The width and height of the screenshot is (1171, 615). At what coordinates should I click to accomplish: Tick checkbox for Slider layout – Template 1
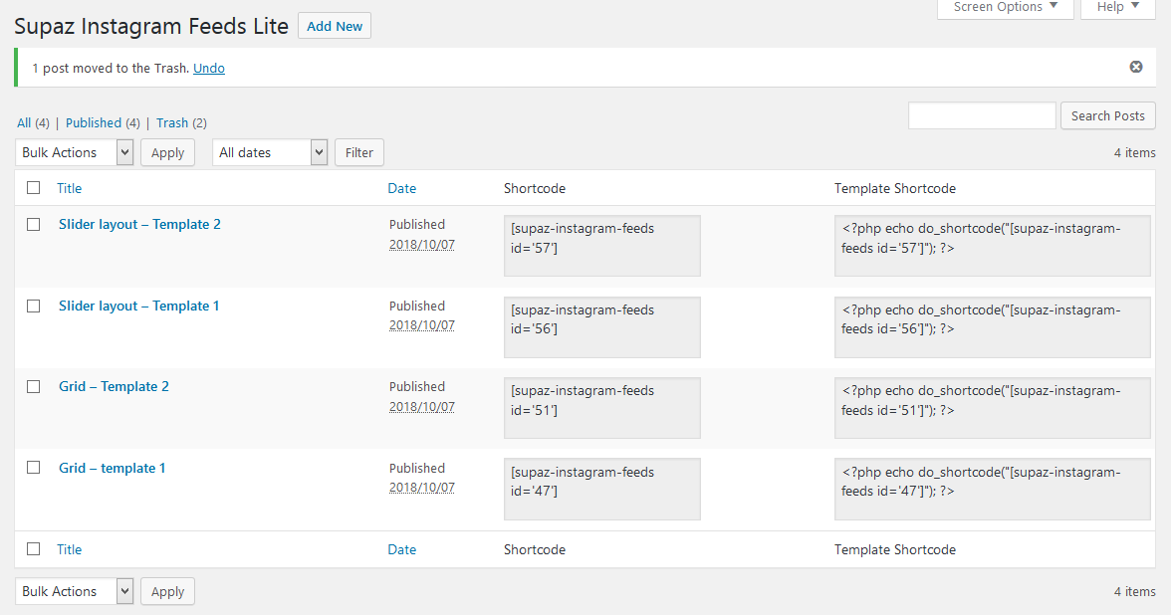point(34,307)
